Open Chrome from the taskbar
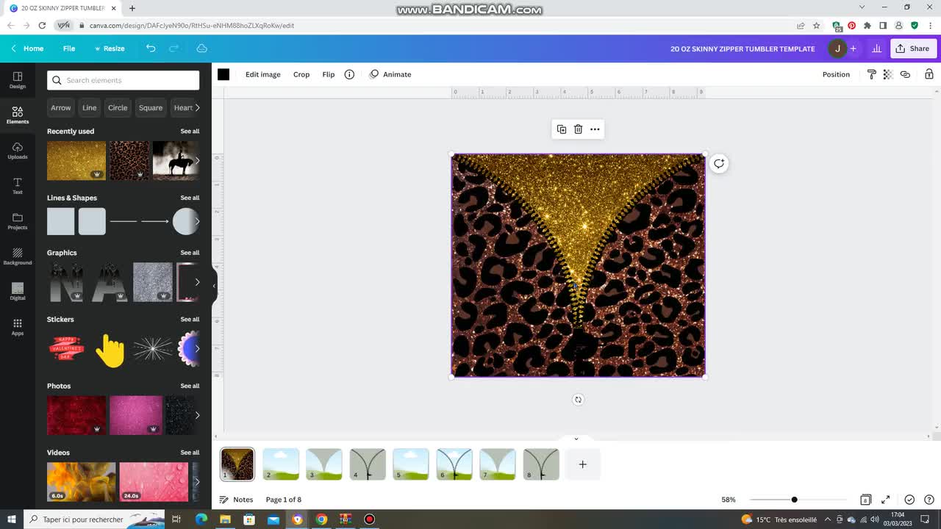941x529 pixels. click(321, 519)
